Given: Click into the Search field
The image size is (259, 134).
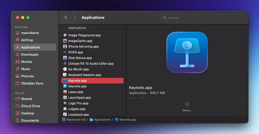Looking at the screenshot, I should click(x=203, y=18).
